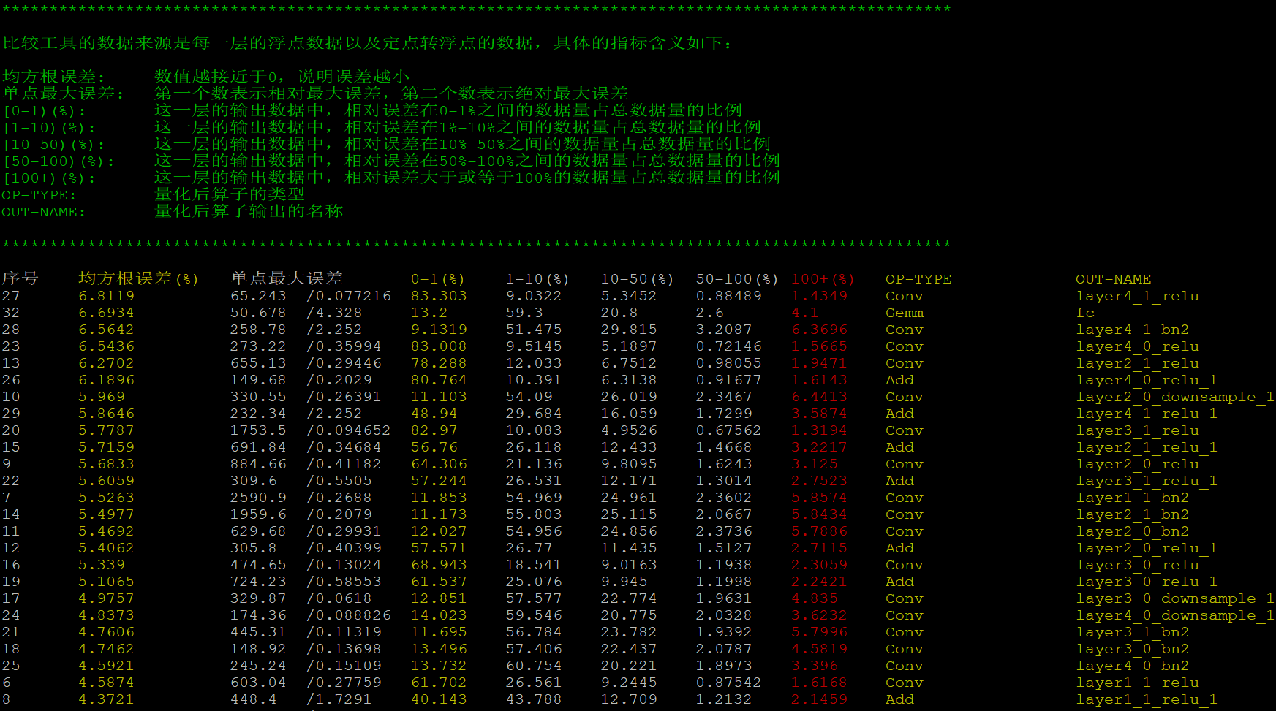Viewport: 1276px width, 711px height.
Task: Click the red 6.4413 value
Action: tap(820, 397)
